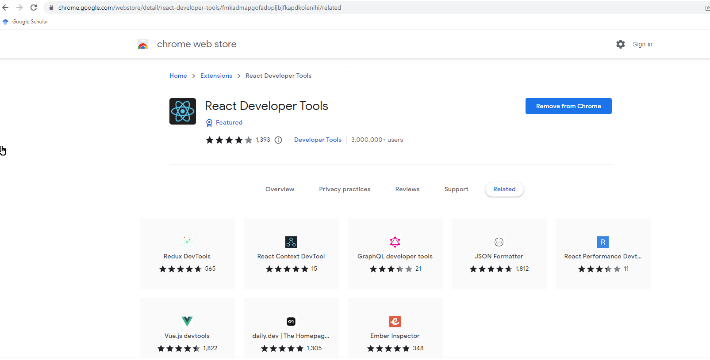Click the share icon in address bar
The image size is (710, 360).
point(707,8)
